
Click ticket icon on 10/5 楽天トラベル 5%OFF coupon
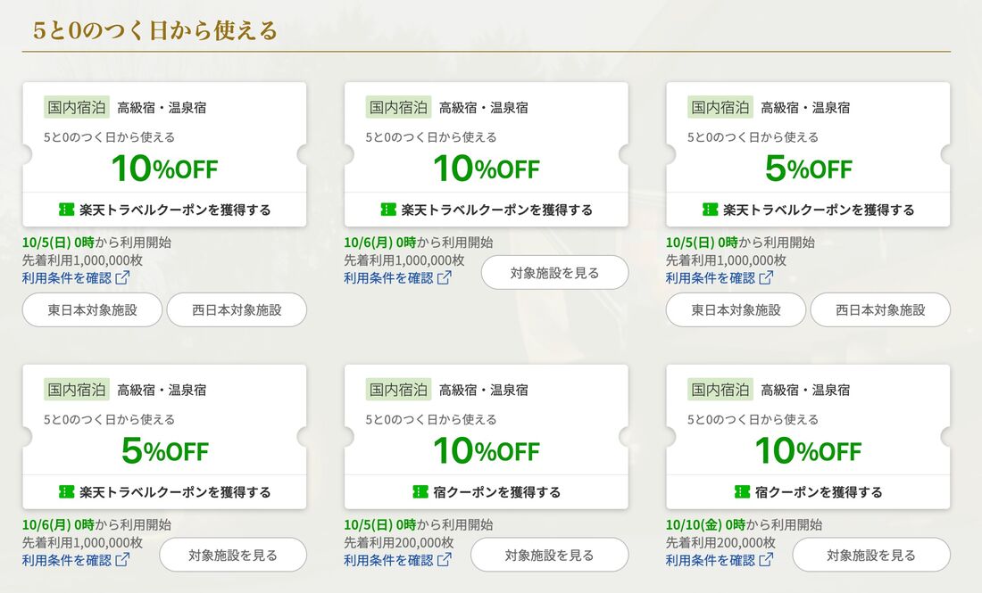pos(710,210)
